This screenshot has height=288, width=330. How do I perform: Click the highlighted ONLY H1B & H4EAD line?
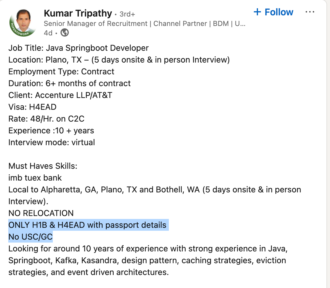coord(87,225)
